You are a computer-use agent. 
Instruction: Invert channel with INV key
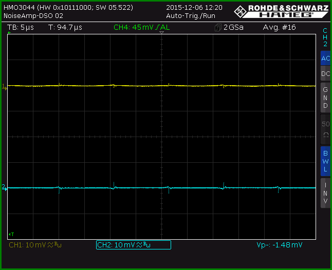(x=325, y=193)
